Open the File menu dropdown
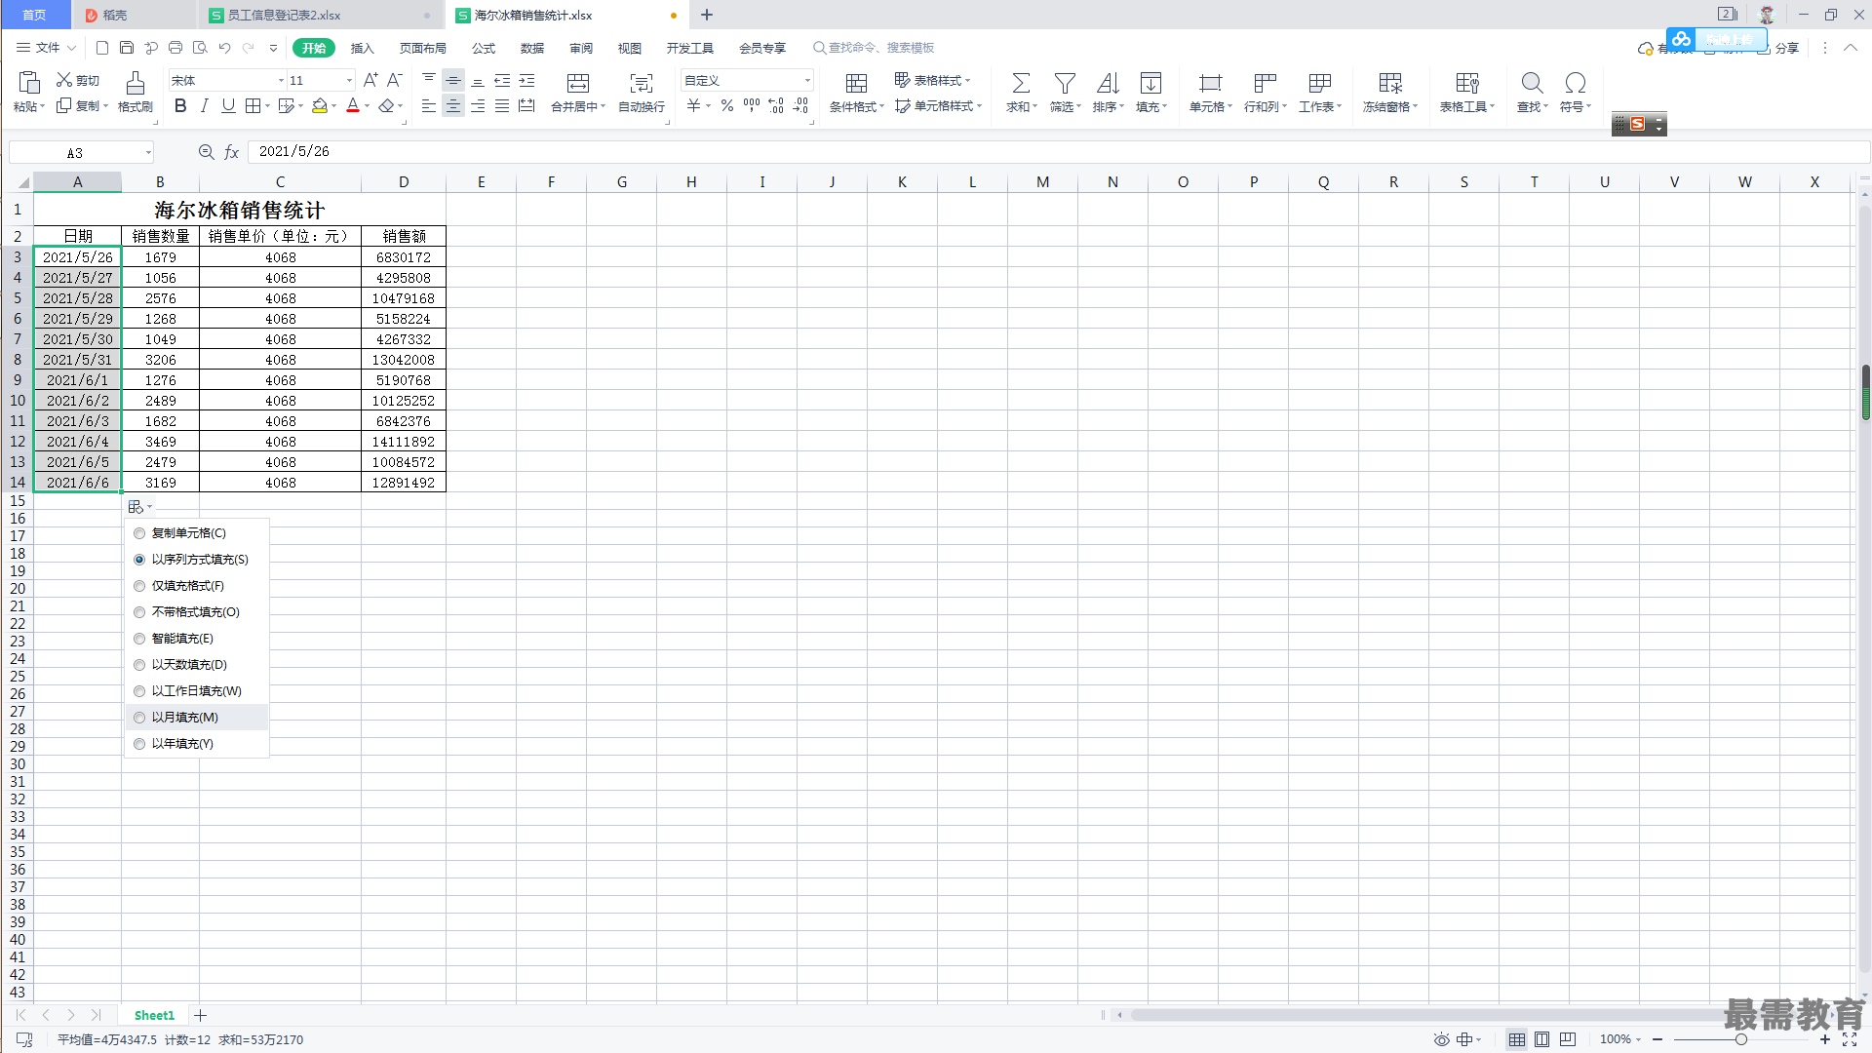This screenshot has height=1053, width=1872. click(46, 48)
